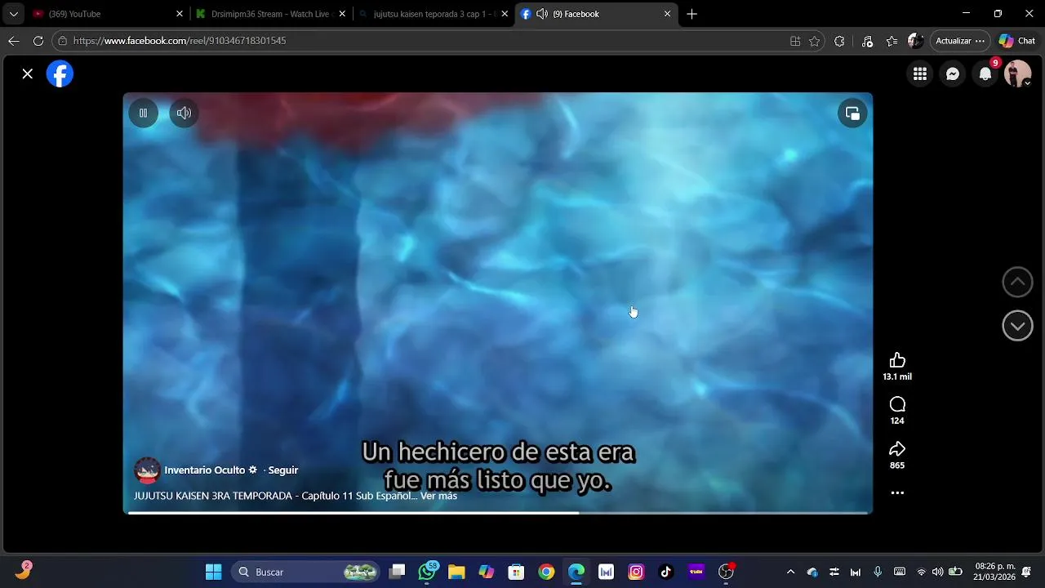Image resolution: width=1045 pixels, height=588 pixels.
Task: Pause the Facebook reel video
Action: coord(143,114)
